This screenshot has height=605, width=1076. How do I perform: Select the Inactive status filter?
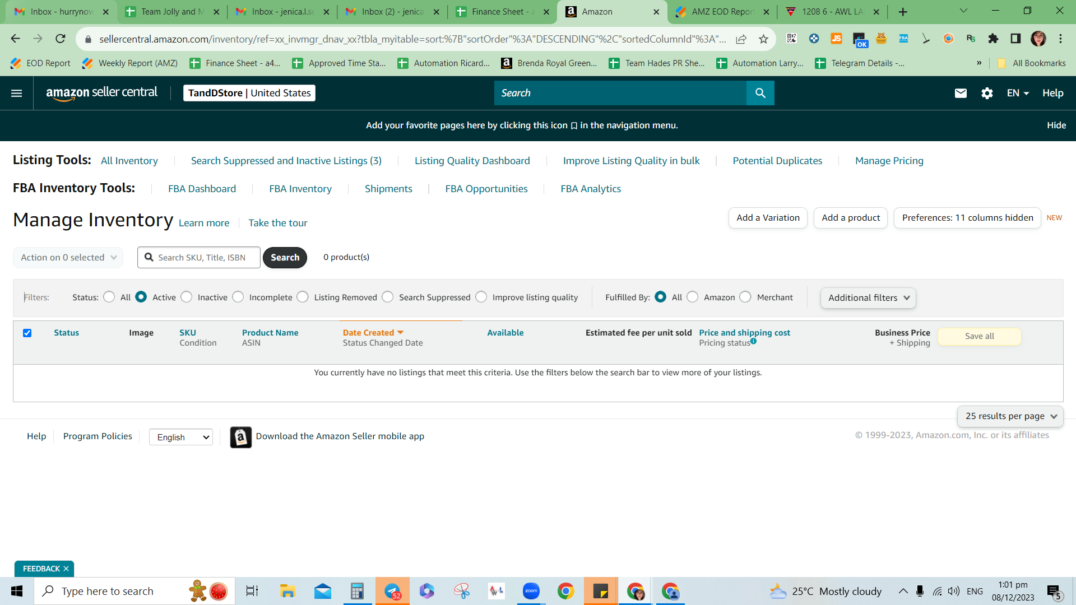[x=187, y=297]
